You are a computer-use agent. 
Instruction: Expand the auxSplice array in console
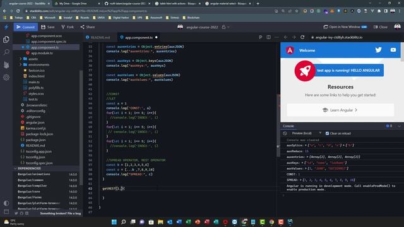[306, 146]
